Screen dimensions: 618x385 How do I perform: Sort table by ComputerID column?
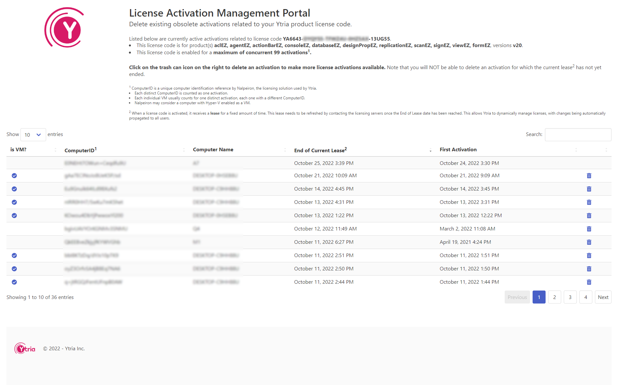[81, 150]
